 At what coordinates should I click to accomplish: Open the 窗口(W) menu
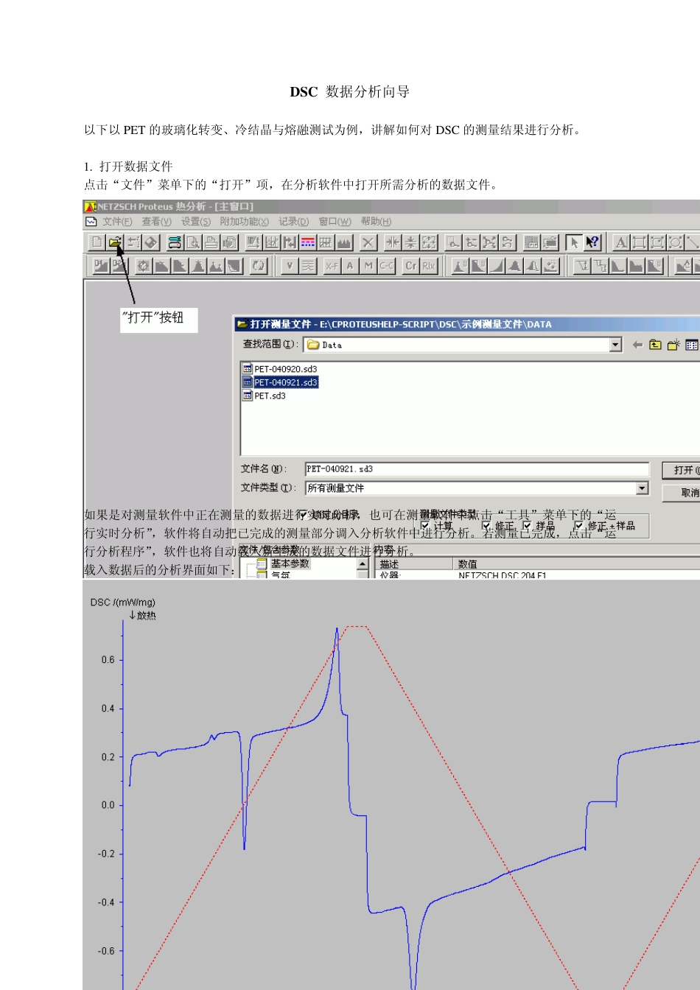tap(335, 221)
